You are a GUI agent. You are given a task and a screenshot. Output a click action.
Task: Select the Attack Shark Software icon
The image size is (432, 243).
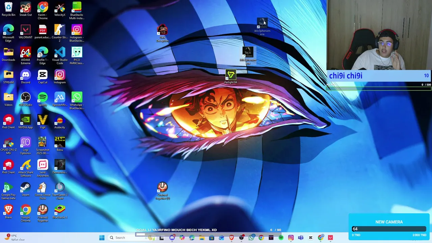click(x=26, y=168)
